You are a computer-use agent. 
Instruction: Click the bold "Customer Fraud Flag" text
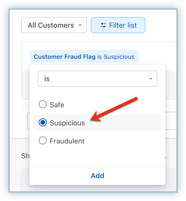[65, 57]
